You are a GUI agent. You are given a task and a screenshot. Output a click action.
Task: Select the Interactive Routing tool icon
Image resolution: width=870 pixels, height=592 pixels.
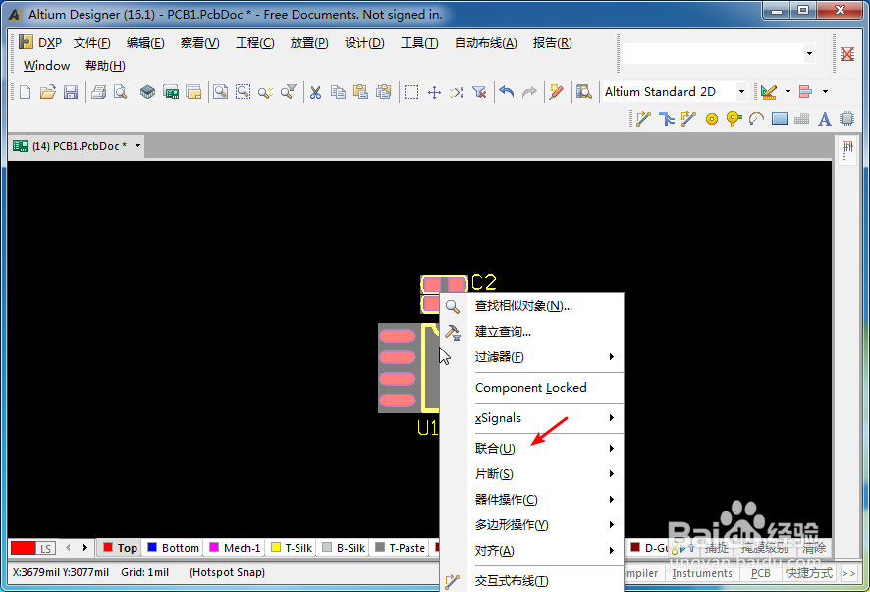click(x=643, y=119)
